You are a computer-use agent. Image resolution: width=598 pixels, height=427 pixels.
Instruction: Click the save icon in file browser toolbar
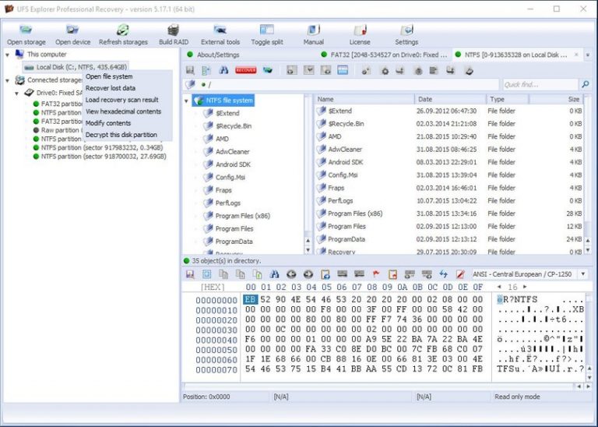click(190, 70)
